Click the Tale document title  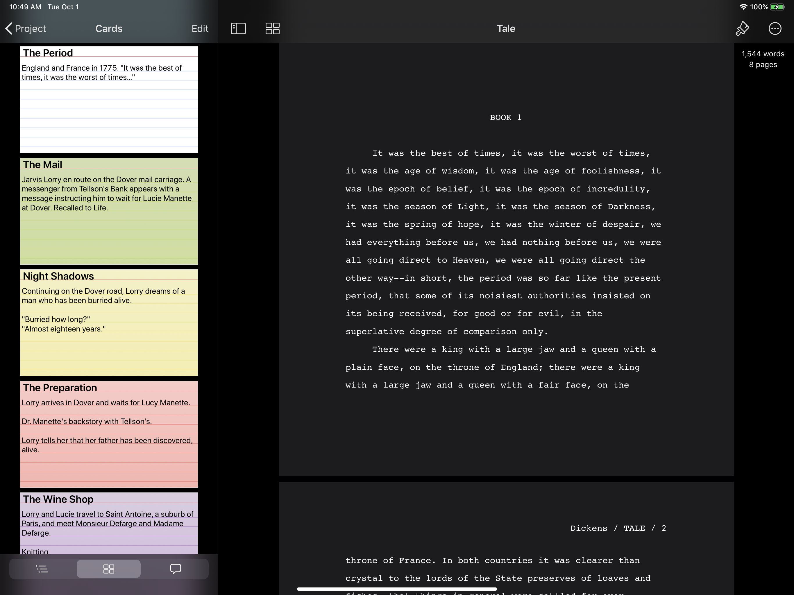tap(506, 28)
